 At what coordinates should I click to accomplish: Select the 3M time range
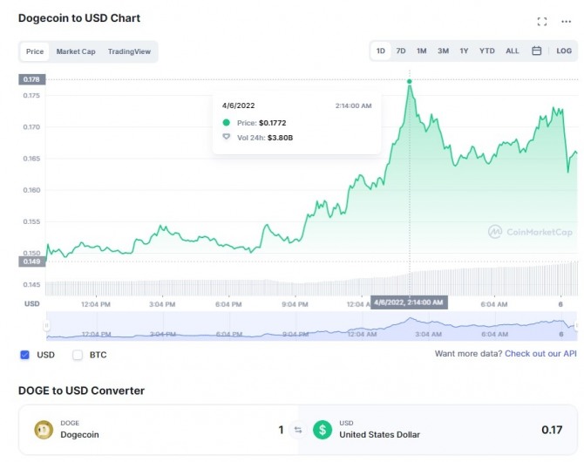pos(443,51)
